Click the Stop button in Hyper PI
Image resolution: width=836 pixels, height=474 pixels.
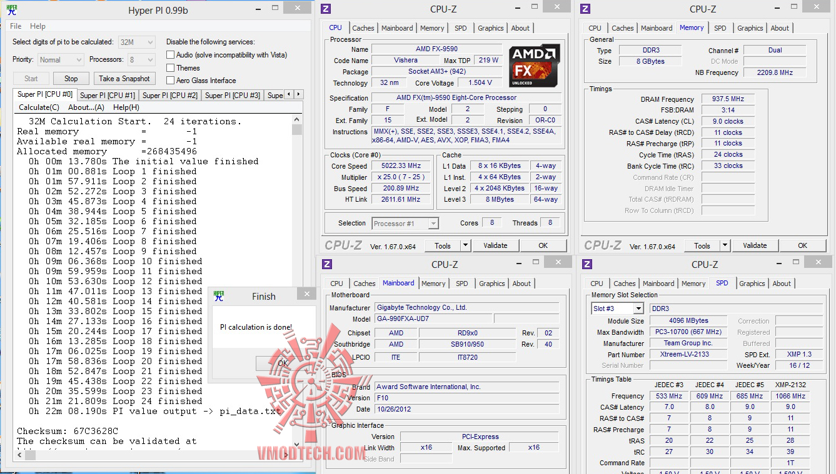coord(71,79)
